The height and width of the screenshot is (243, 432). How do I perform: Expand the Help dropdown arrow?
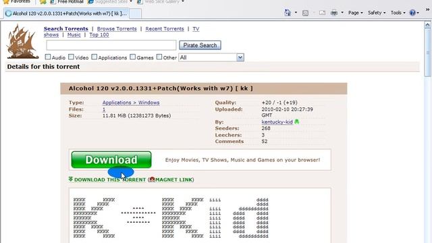pyautogui.click(x=418, y=13)
